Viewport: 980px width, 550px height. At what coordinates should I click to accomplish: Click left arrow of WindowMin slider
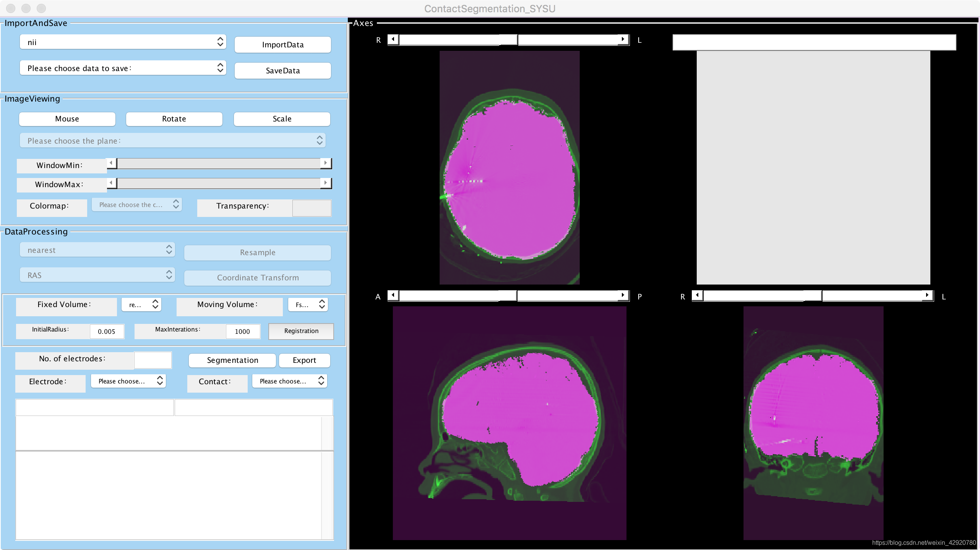(x=111, y=163)
